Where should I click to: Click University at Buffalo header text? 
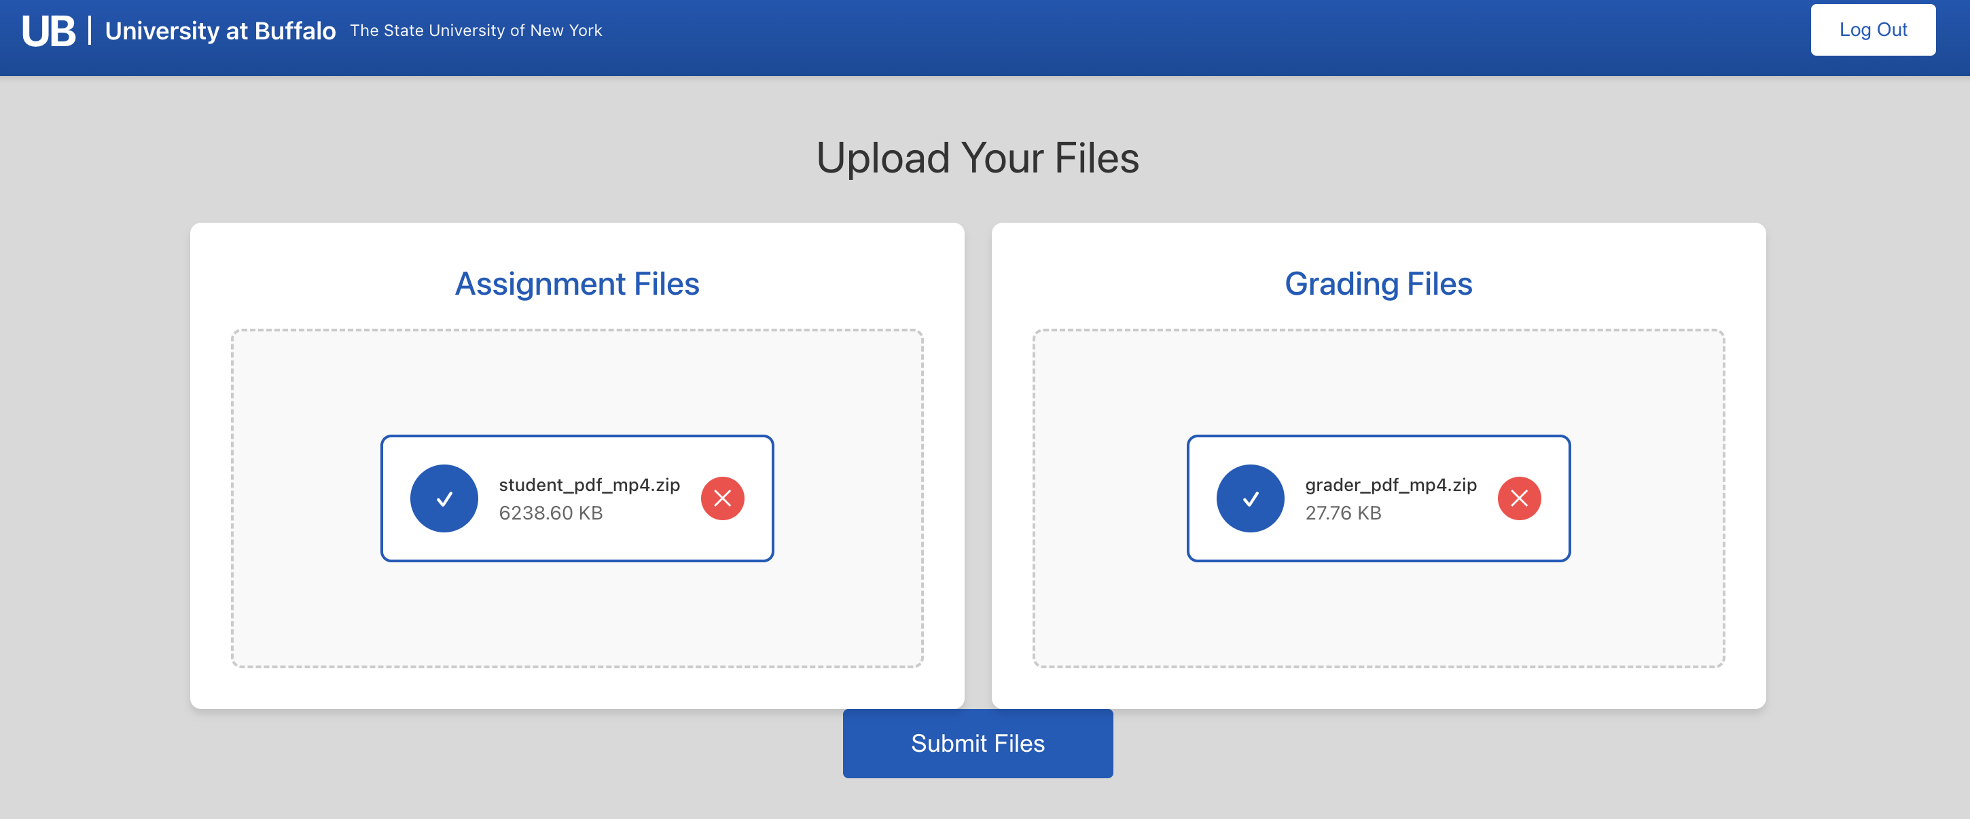220,31
